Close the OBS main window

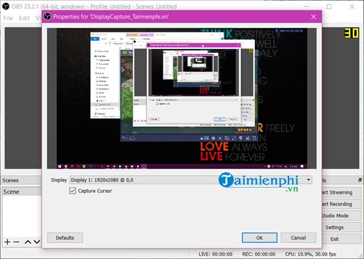tap(352, 7)
